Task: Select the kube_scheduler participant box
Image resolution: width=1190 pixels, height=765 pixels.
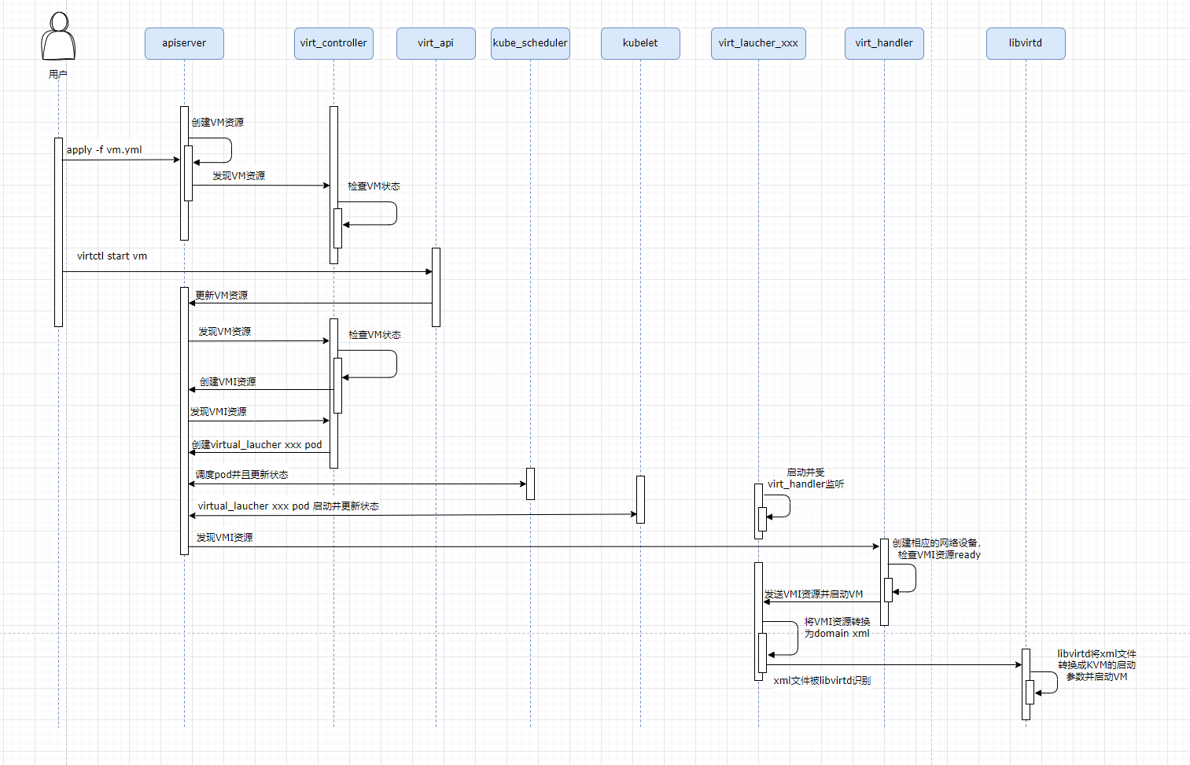Action: [530, 43]
